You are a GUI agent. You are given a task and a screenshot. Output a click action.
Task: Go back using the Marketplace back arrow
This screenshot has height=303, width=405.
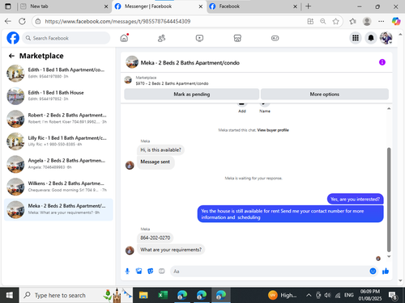[x=11, y=56]
